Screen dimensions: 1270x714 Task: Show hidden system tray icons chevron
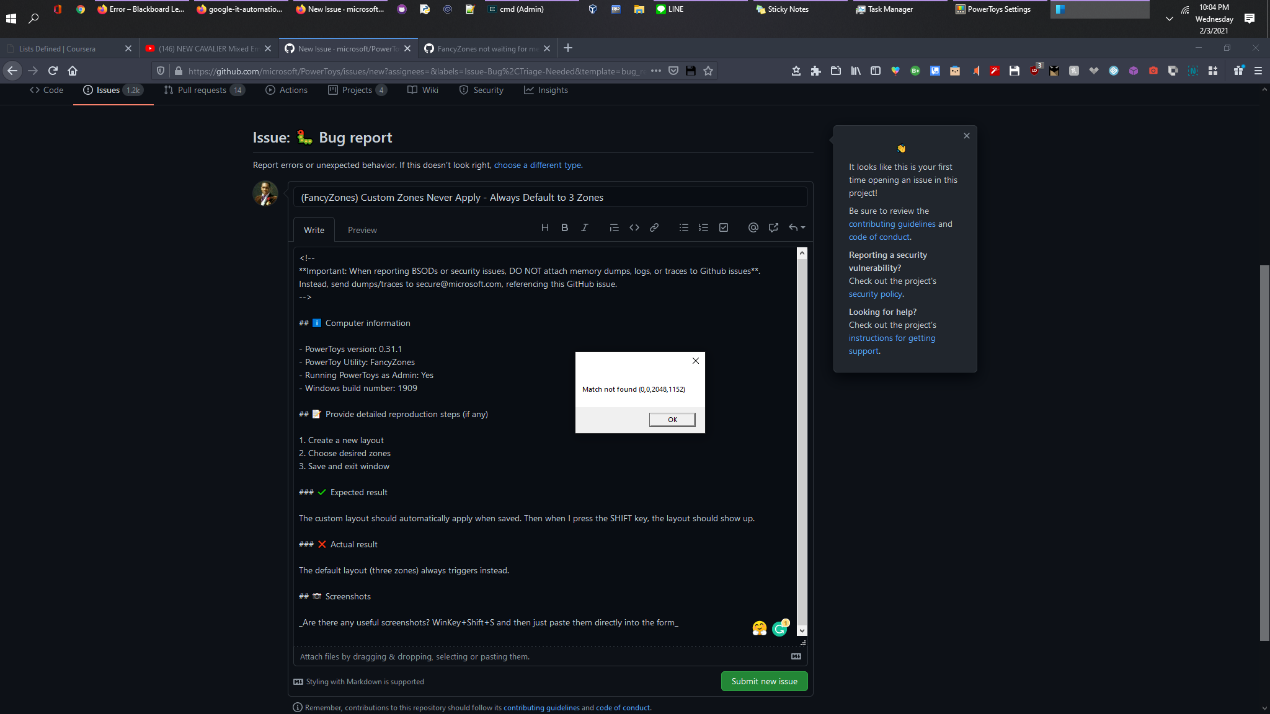coord(1169,19)
